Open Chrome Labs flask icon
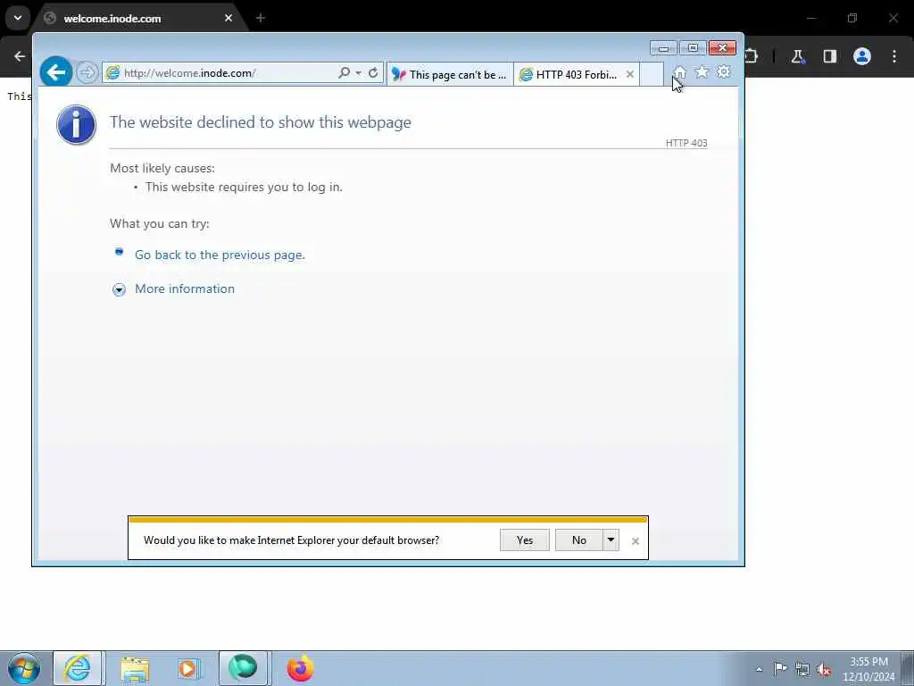This screenshot has height=686, width=914. tap(797, 56)
